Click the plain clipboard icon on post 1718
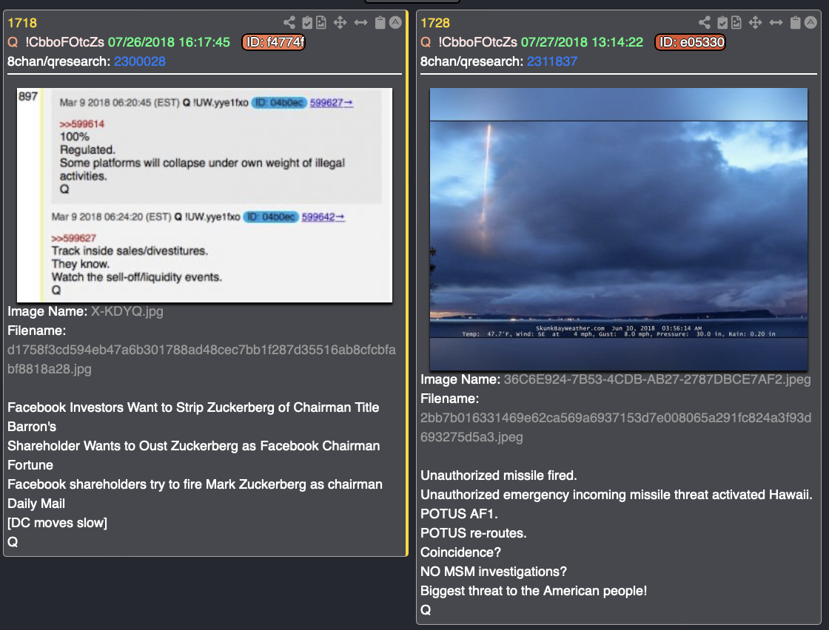 pyautogui.click(x=380, y=22)
